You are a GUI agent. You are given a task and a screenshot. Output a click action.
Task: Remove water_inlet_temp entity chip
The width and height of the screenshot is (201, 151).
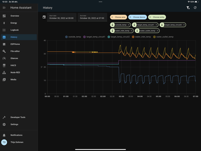pos(131,31)
